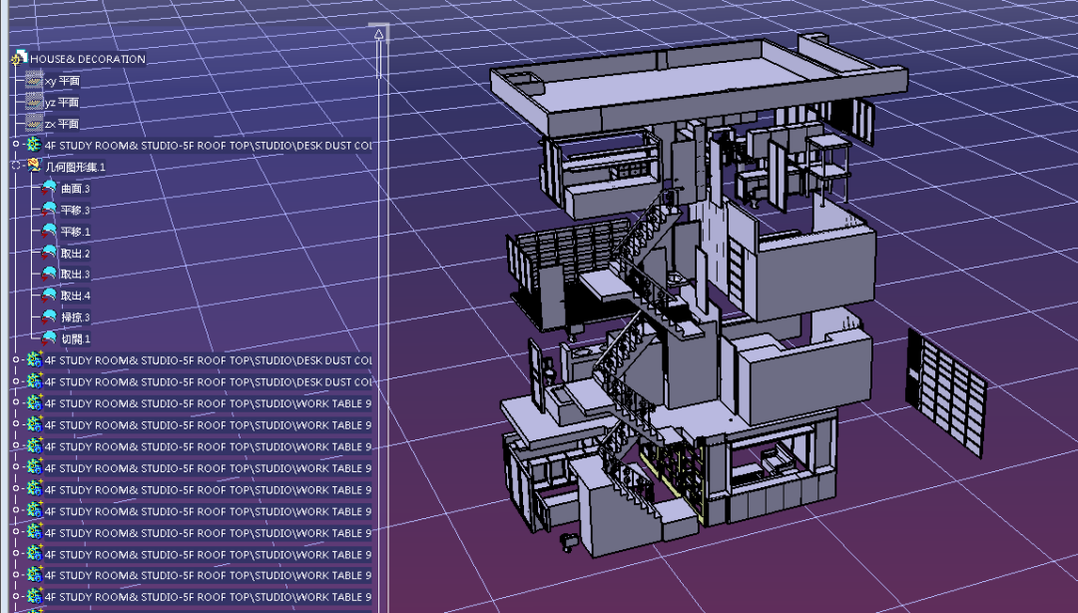Viewport: 1078px width, 613px height.
Task: Click gear body icon of DESK DUST COL row above 几何图形集.1
Action: (x=34, y=145)
